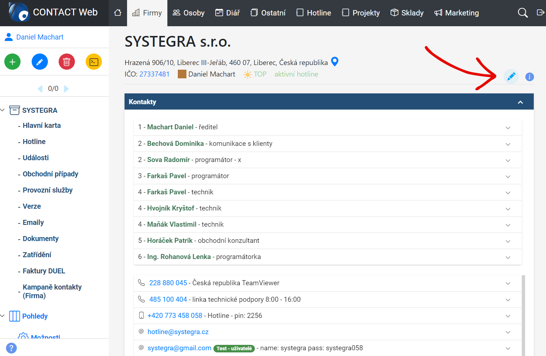Collapse the Kontakty panel
The height and width of the screenshot is (356, 546).
coord(520,102)
